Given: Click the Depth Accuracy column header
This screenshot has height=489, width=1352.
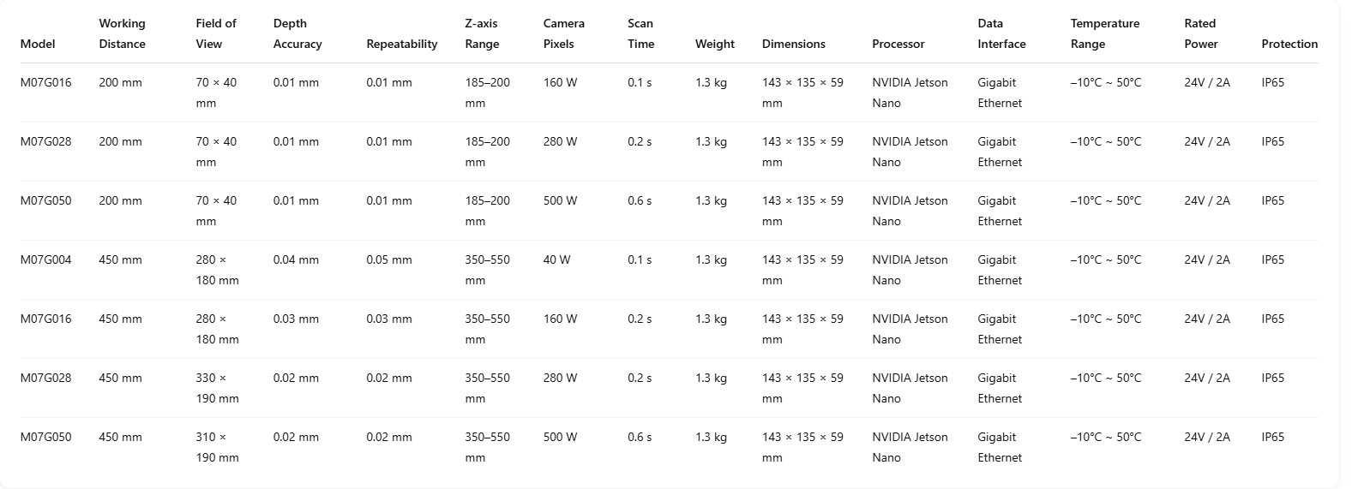Looking at the screenshot, I should 297,33.
